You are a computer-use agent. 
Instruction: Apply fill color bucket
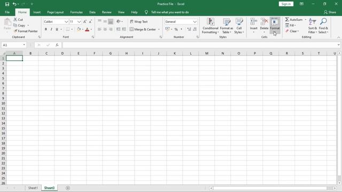[79, 29]
